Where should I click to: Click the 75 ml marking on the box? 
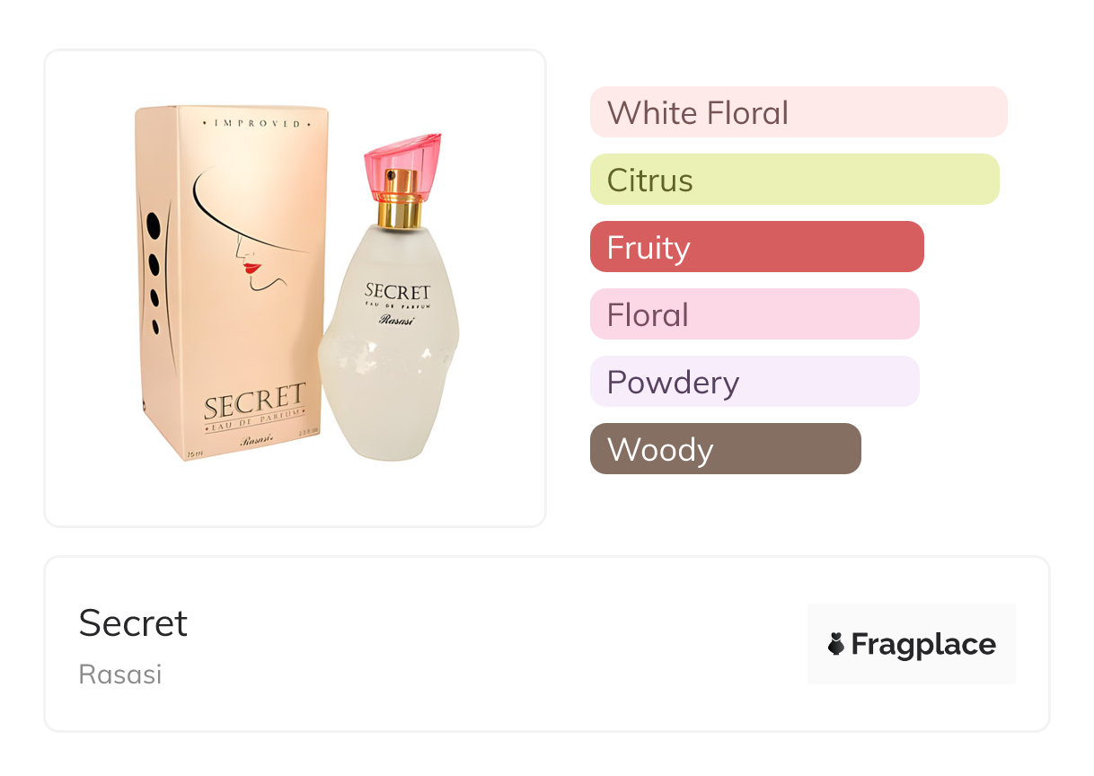coord(192,455)
